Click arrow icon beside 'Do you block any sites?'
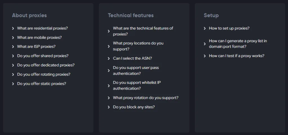The width and height of the screenshot is (288, 135). tap(109, 107)
